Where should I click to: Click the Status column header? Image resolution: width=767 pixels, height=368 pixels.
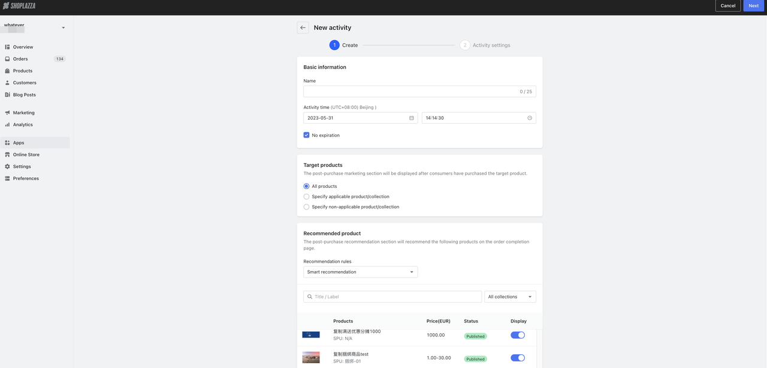coord(471,321)
